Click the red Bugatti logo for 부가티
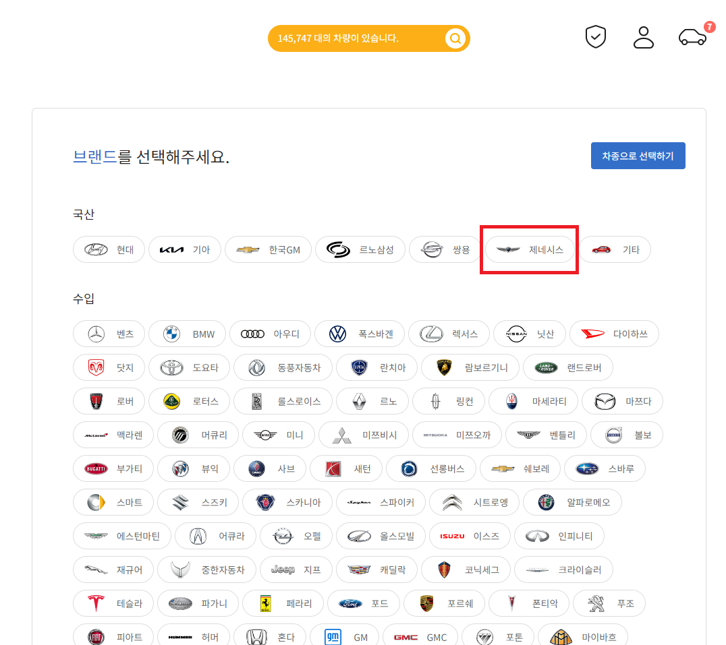 point(96,469)
